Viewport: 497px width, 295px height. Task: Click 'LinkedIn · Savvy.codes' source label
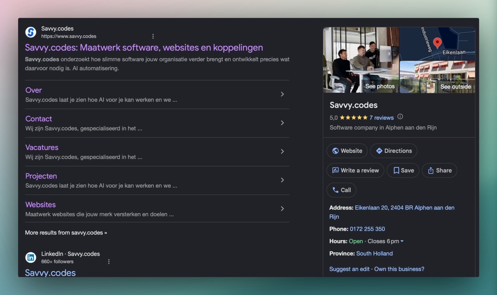pyautogui.click(x=70, y=254)
